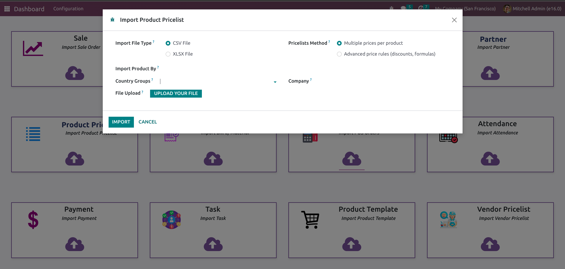
Task: Choose Advanced price rules pricelist method
Action: click(x=339, y=54)
